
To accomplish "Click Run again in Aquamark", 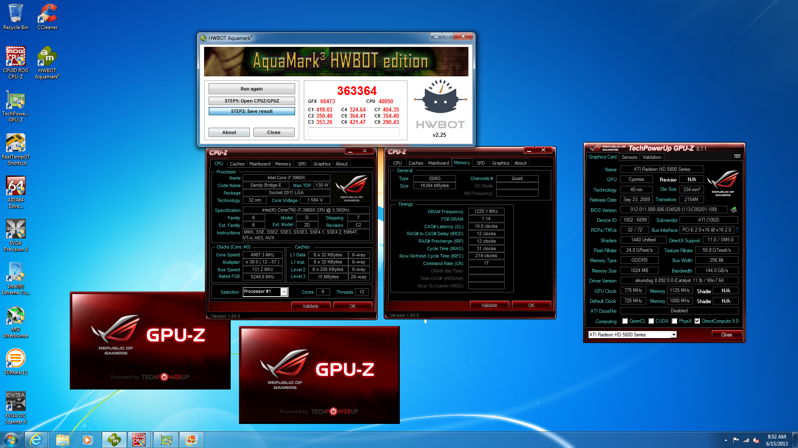I will point(251,89).
